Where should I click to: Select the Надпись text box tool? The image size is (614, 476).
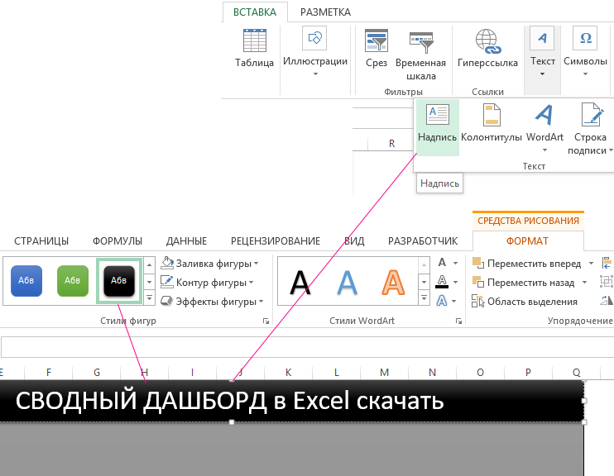tap(437, 116)
